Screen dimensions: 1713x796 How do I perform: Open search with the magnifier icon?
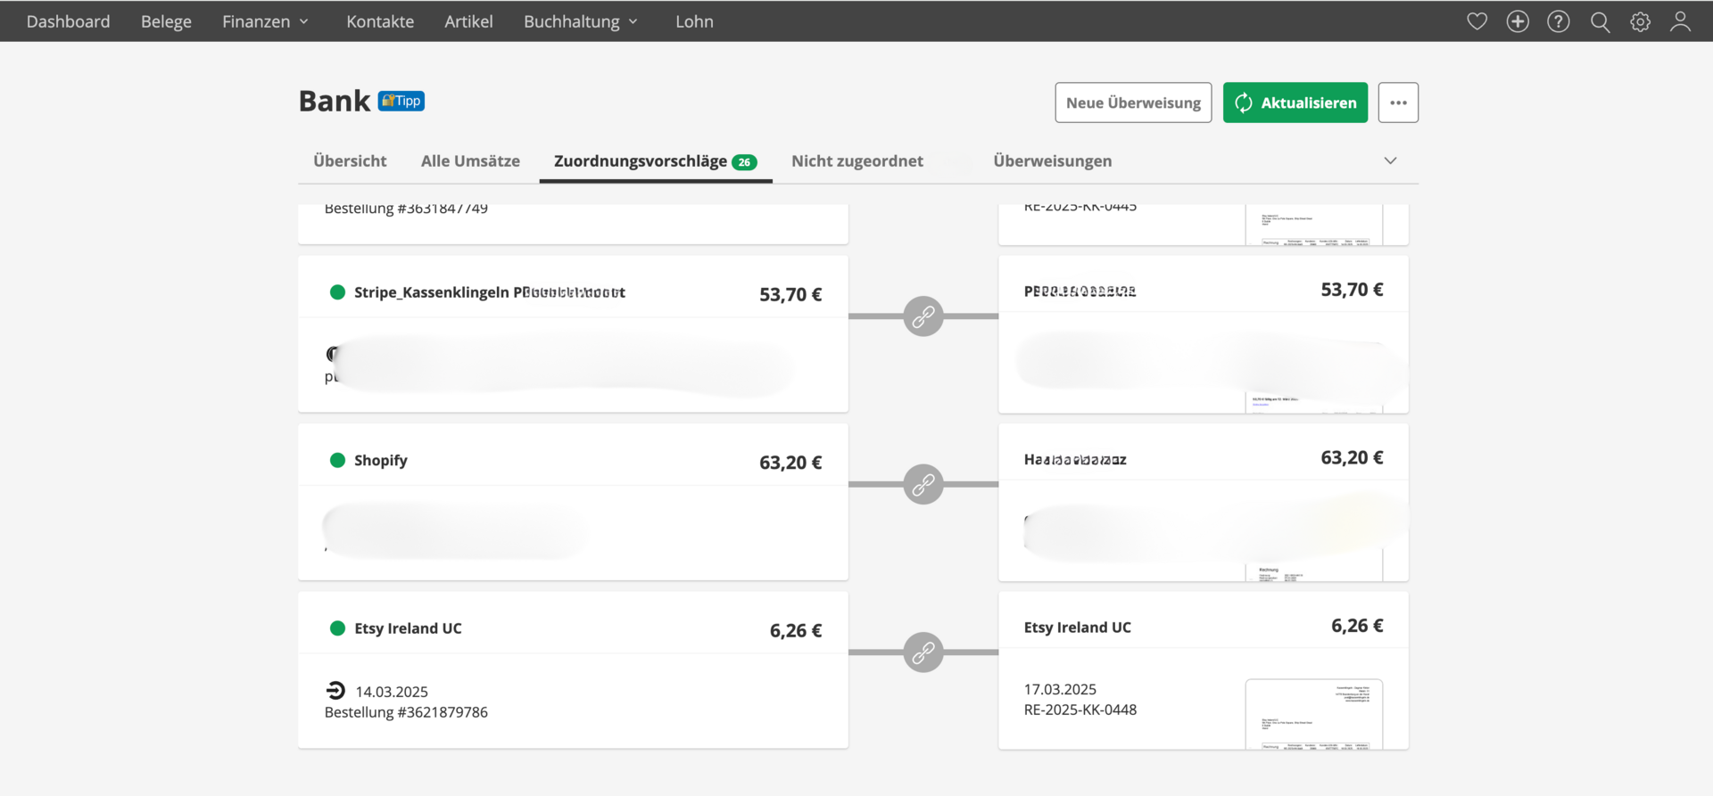click(x=1600, y=21)
